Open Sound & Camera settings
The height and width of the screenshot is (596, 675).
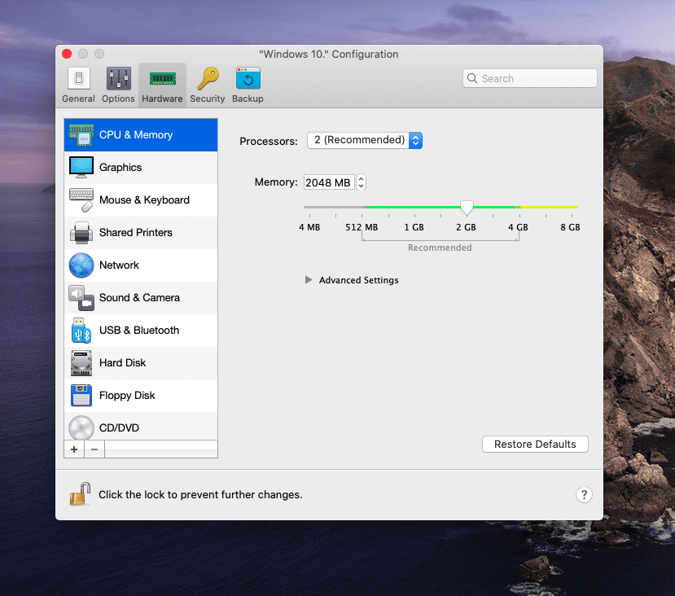coord(140,298)
